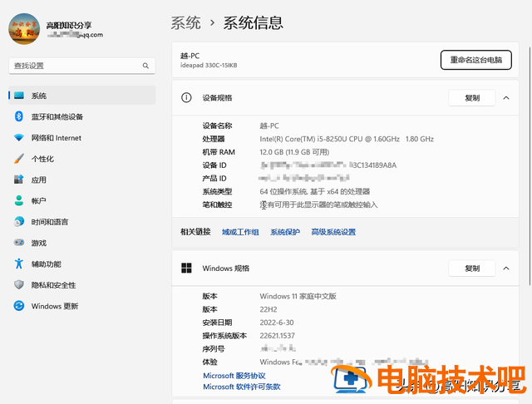532x404 pixels.
Task: Click the search magnifier icon
Action: [145, 66]
